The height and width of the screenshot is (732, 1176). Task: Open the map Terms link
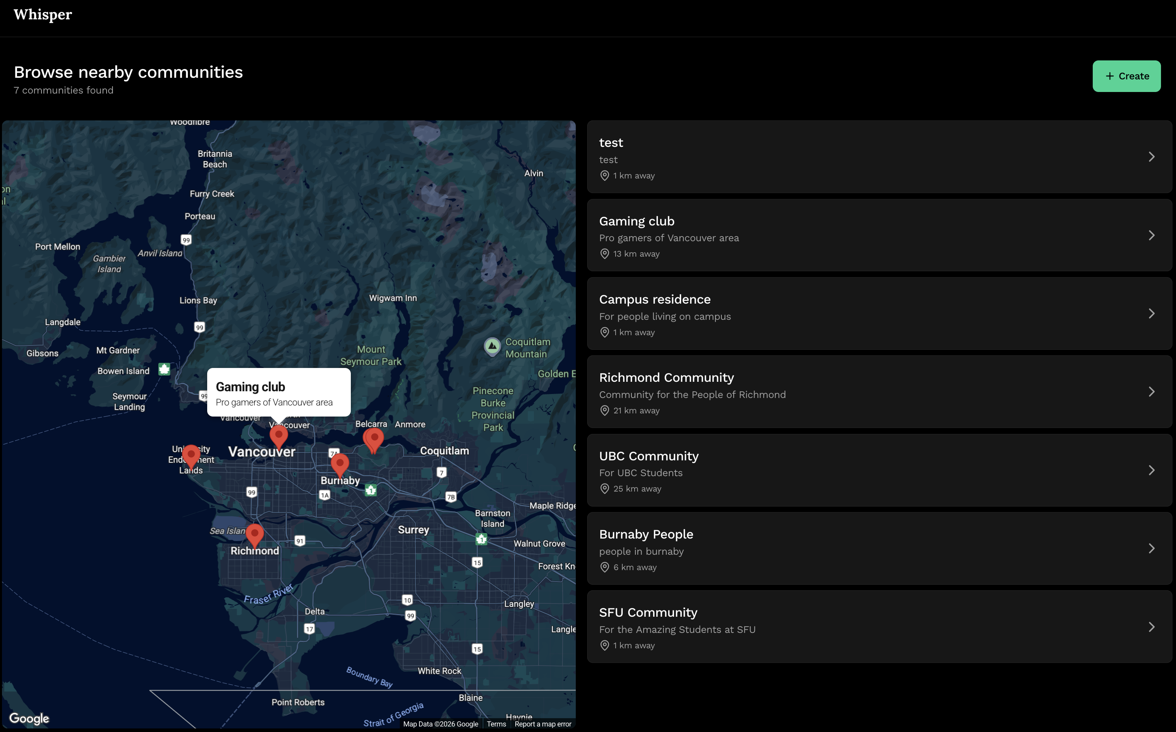(496, 724)
